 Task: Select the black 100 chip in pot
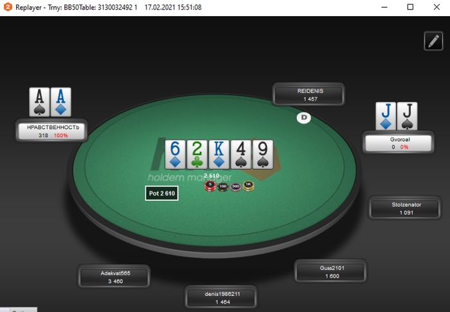point(222,187)
